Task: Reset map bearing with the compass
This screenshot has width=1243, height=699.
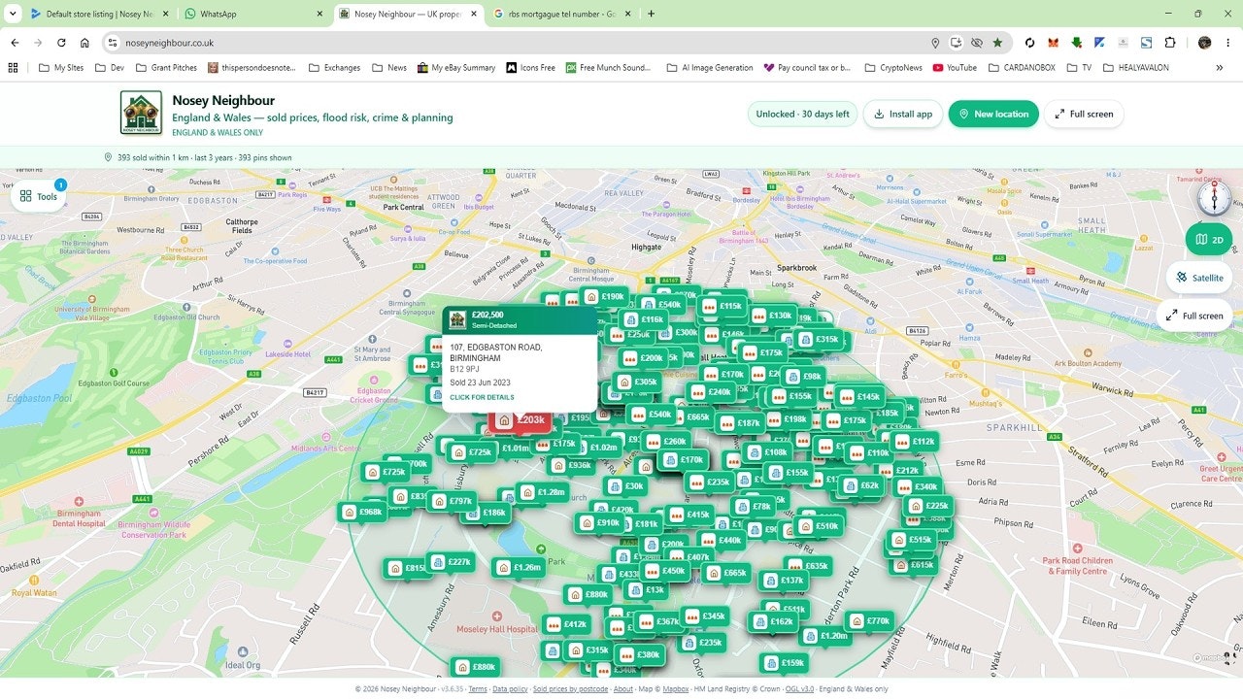Action: 1214,198
